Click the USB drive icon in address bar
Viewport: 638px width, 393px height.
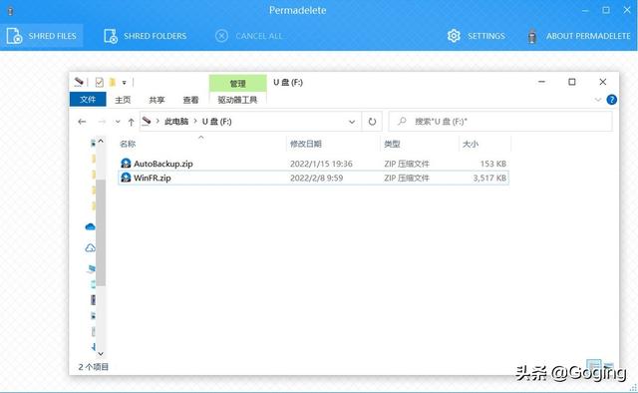coord(147,121)
